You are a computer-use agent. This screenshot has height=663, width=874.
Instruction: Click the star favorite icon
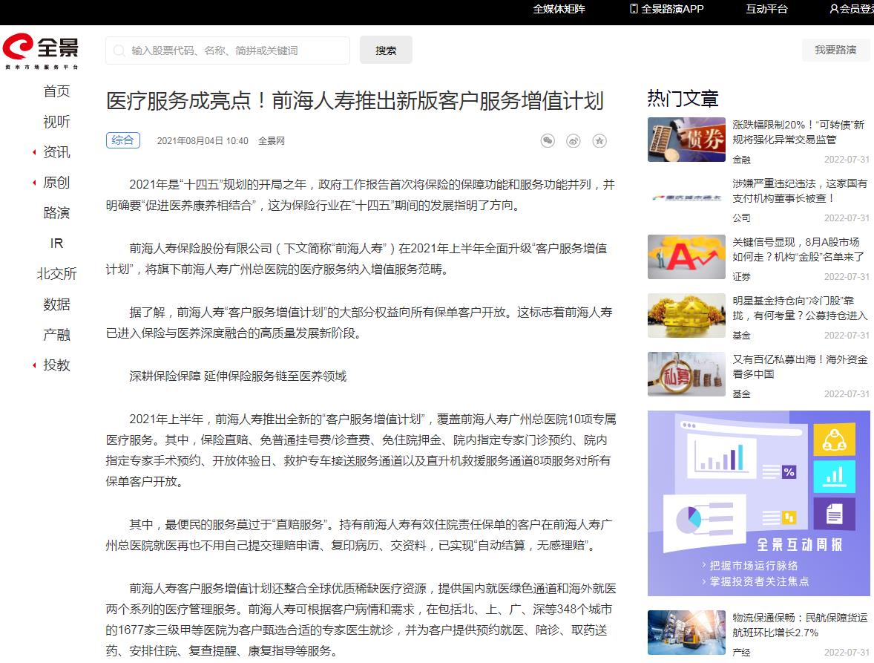599,140
